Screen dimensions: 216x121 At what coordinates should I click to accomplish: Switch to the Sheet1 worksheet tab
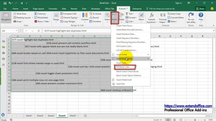(x=29, y=116)
